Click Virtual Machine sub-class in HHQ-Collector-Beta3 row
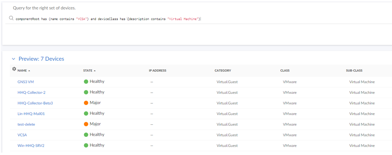 [362, 103]
